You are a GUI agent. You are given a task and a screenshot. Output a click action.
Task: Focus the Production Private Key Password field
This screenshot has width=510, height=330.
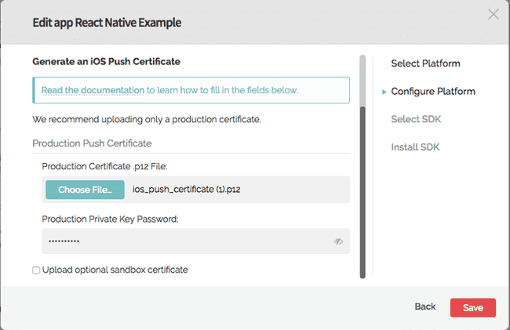(196, 241)
